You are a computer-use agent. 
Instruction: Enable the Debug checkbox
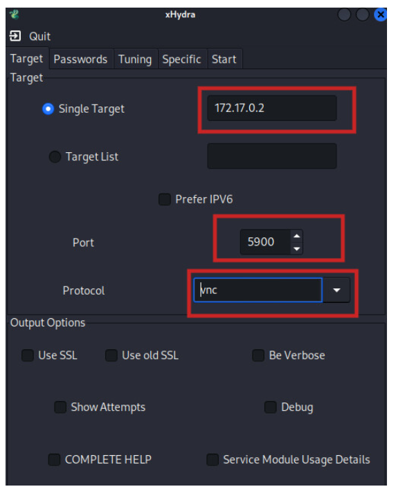(x=271, y=407)
